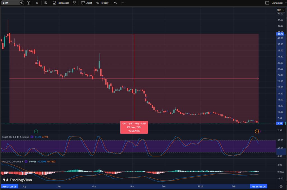Open the D timeframe interval selector
This screenshot has height=190, width=287.
(x=37, y=3)
